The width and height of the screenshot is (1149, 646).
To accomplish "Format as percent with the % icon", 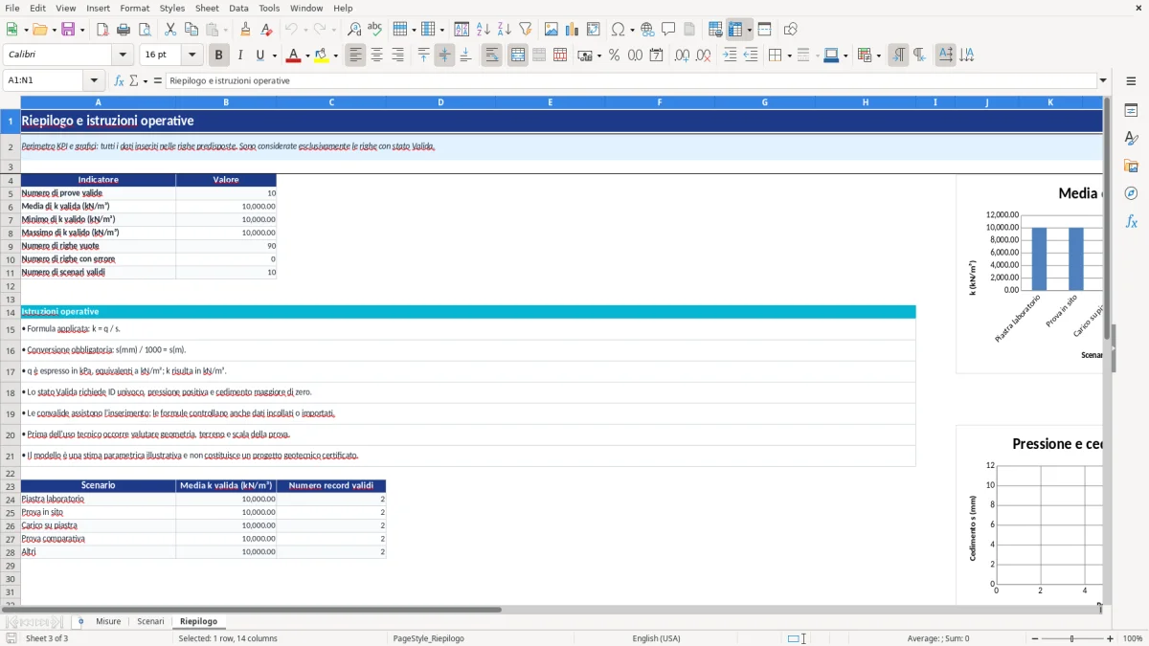I will click(614, 56).
